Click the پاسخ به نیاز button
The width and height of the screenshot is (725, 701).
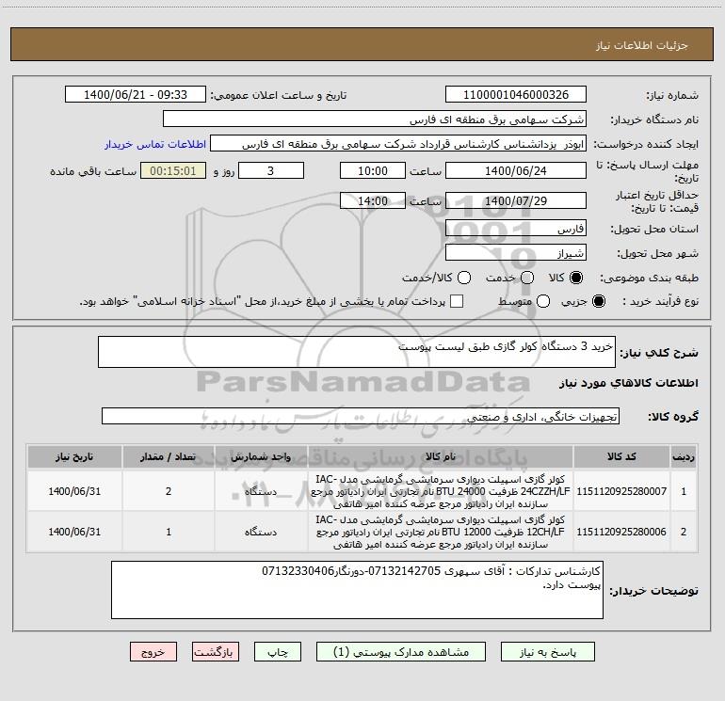point(548,652)
